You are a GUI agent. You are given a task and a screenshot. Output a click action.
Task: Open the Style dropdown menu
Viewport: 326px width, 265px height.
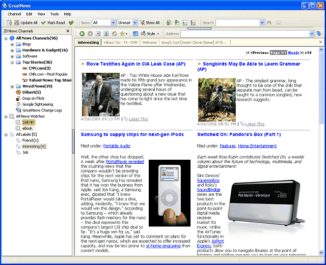coord(150,34)
